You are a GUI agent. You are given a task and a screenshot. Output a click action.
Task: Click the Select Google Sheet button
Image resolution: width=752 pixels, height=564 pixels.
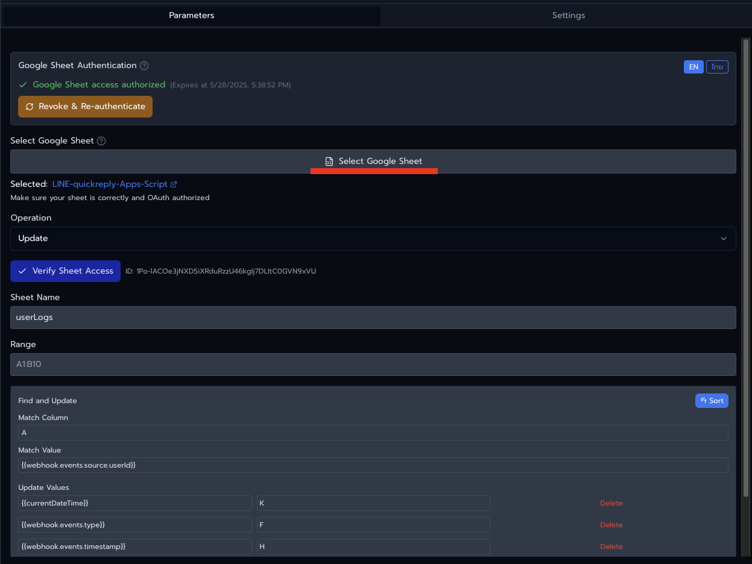(x=373, y=161)
